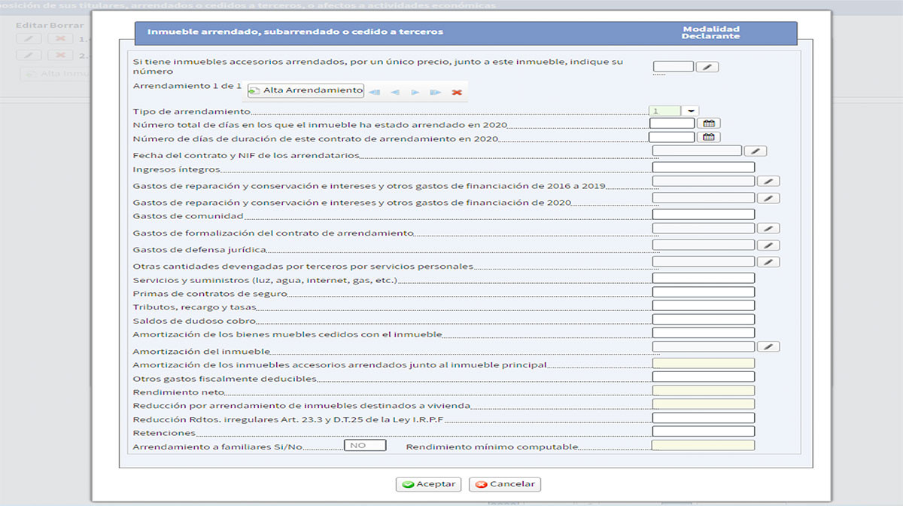Go to previous arrendamiento arrow
903x506 pixels.
tap(394, 92)
